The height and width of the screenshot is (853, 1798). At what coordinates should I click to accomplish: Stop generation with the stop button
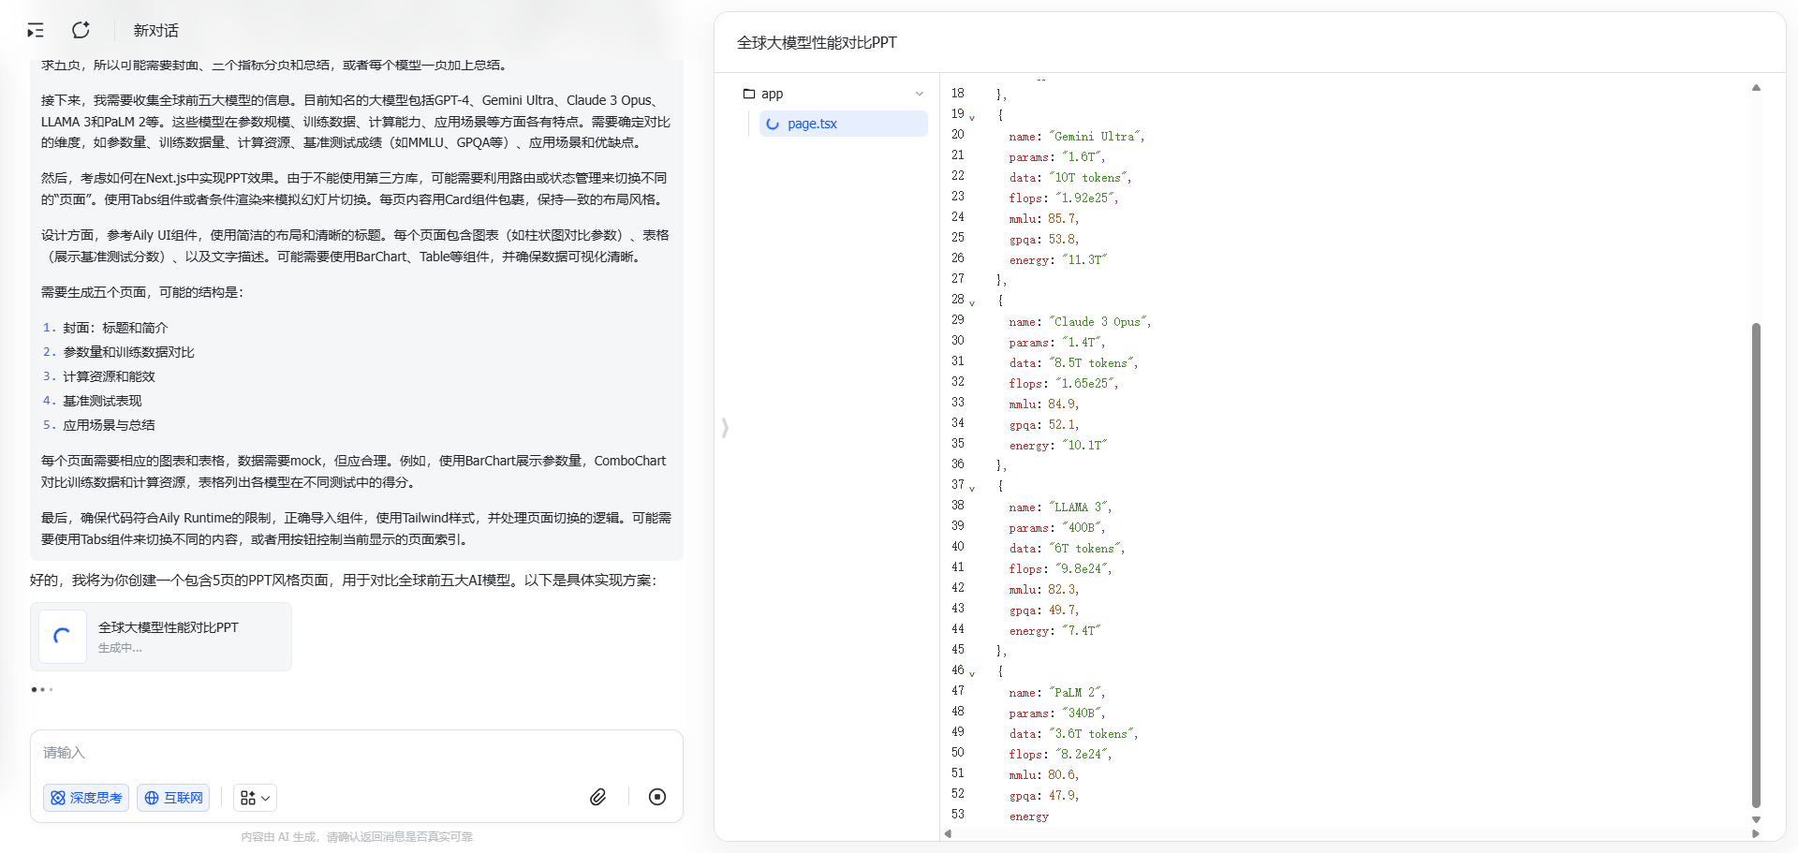click(657, 797)
